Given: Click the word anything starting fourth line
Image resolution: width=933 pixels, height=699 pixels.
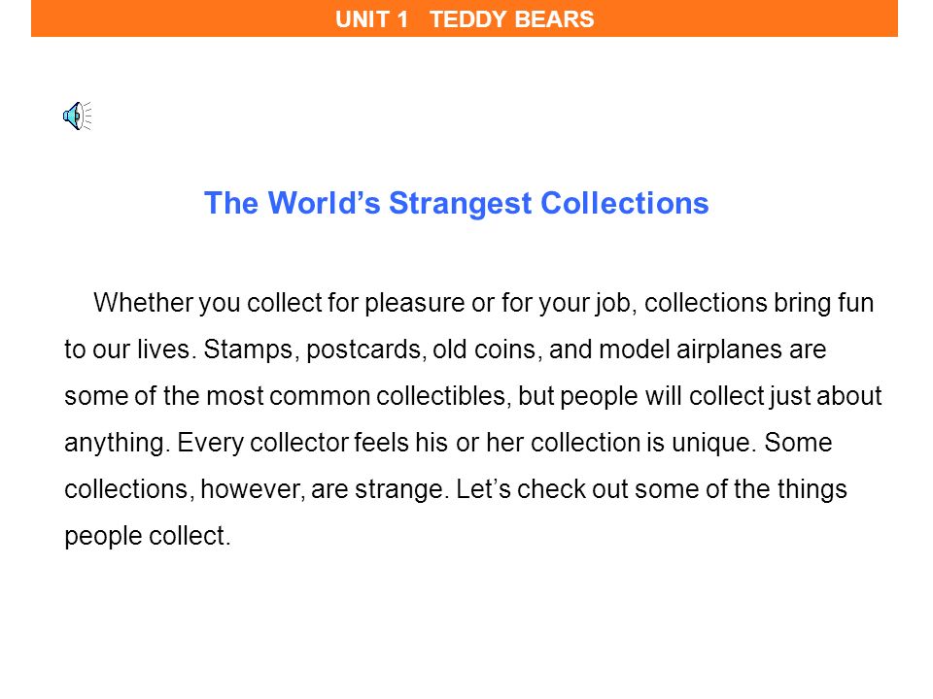Looking at the screenshot, I should 117,443.
